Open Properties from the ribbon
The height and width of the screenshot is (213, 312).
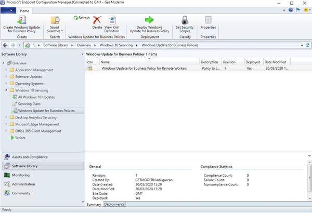(208, 22)
